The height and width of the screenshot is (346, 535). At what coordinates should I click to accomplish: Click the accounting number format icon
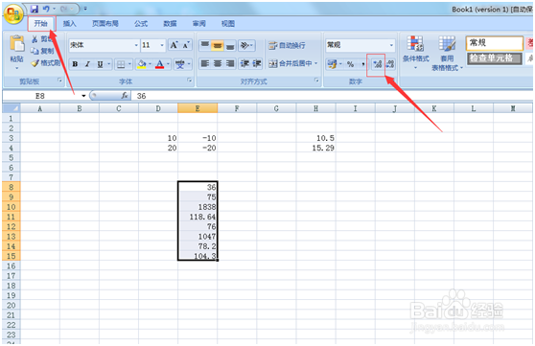pyautogui.click(x=332, y=64)
